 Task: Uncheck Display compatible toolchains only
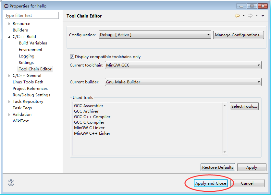pyautogui.click(x=72, y=56)
